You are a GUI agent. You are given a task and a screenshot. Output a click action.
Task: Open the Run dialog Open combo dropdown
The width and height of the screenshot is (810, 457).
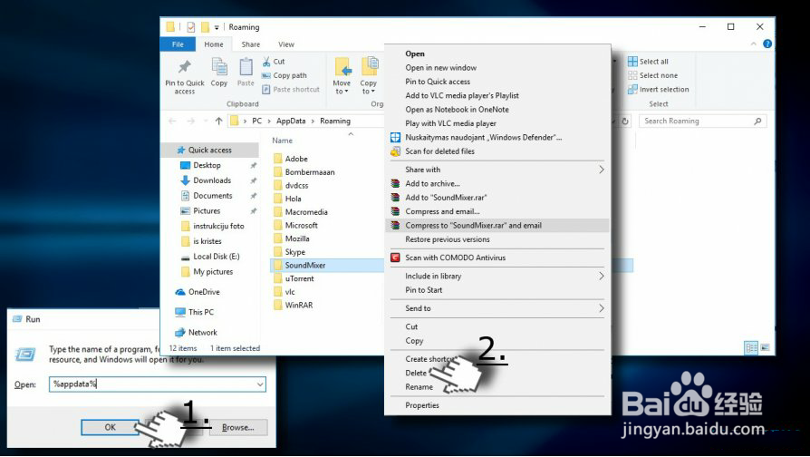click(260, 384)
